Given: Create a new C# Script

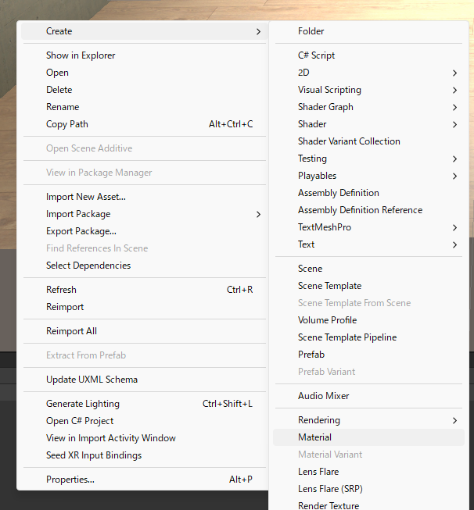Looking at the screenshot, I should point(368,55).
